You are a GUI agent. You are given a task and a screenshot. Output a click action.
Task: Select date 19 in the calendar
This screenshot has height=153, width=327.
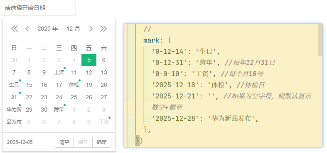tap(89, 85)
